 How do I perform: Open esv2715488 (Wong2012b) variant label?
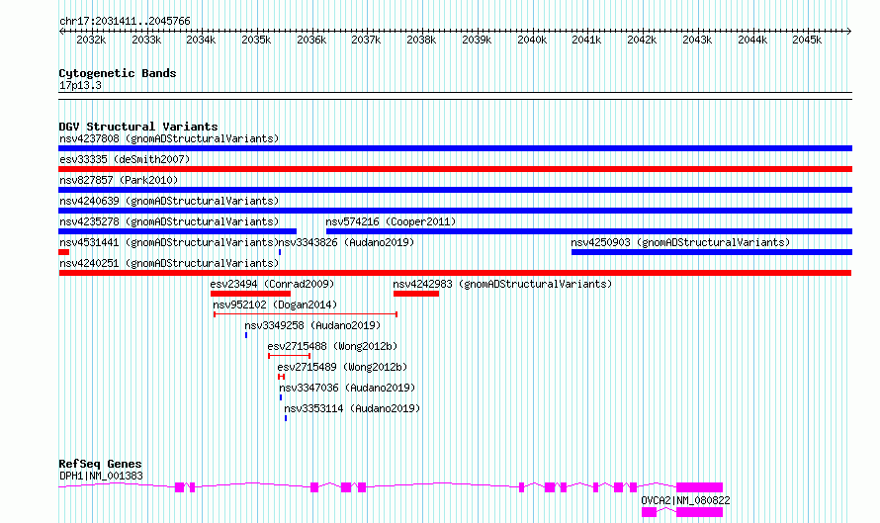(332, 346)
